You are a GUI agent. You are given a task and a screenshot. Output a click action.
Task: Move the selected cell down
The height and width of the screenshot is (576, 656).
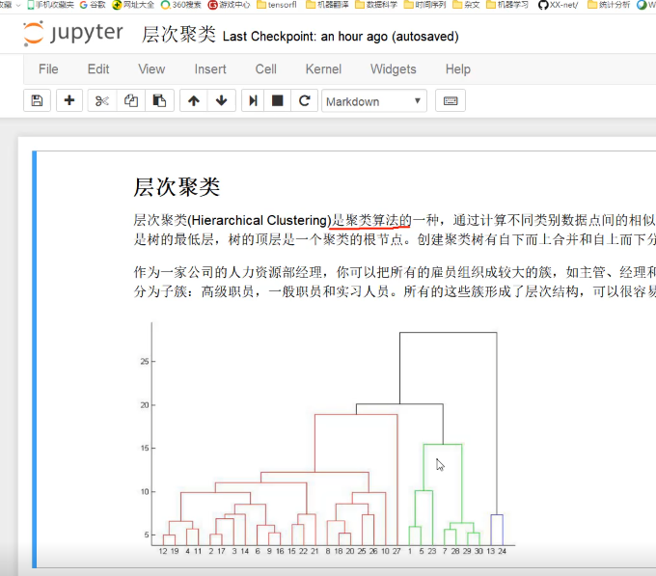pyautogui.click(x=221, y=101)
